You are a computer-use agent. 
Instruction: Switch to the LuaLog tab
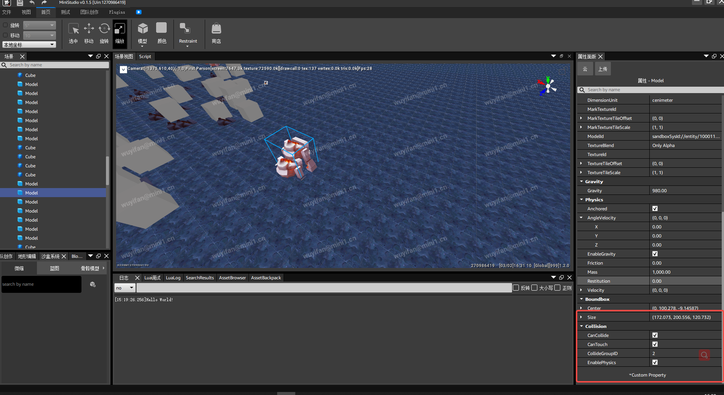coord(173,278)
